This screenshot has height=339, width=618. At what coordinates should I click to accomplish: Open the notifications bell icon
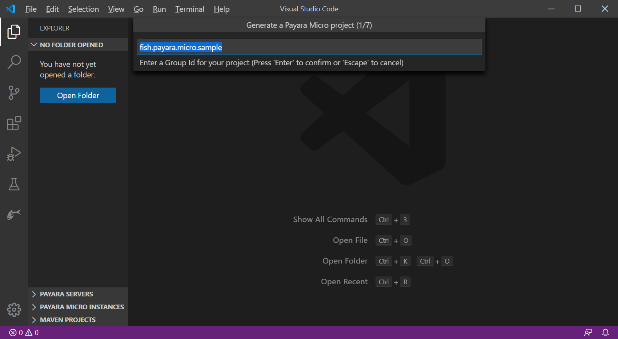tap(605, 333)
